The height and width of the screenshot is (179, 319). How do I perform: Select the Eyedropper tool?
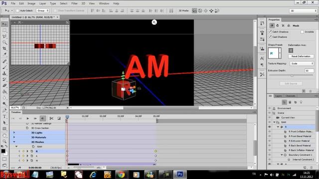pos(4,54)
